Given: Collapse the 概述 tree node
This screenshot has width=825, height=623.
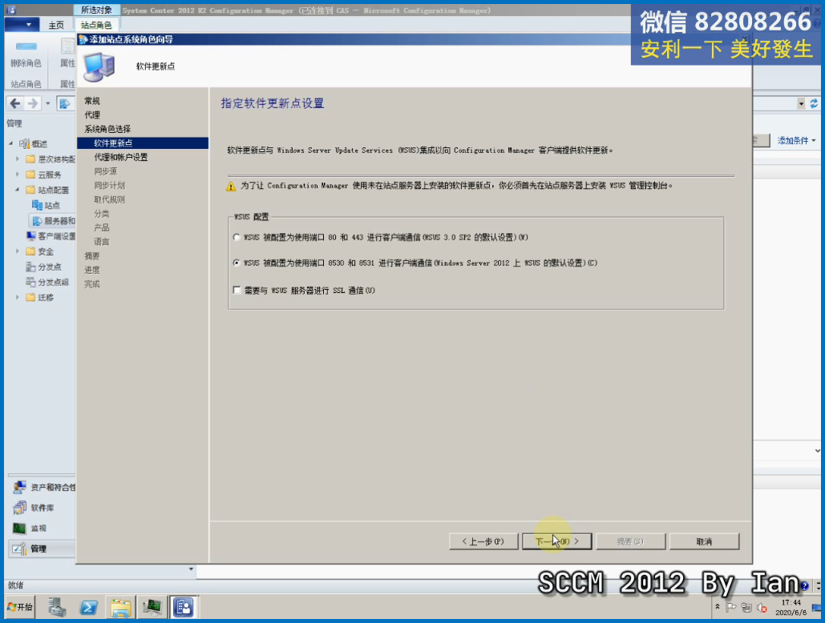Looking at the screenshot, I should point(11,143).
